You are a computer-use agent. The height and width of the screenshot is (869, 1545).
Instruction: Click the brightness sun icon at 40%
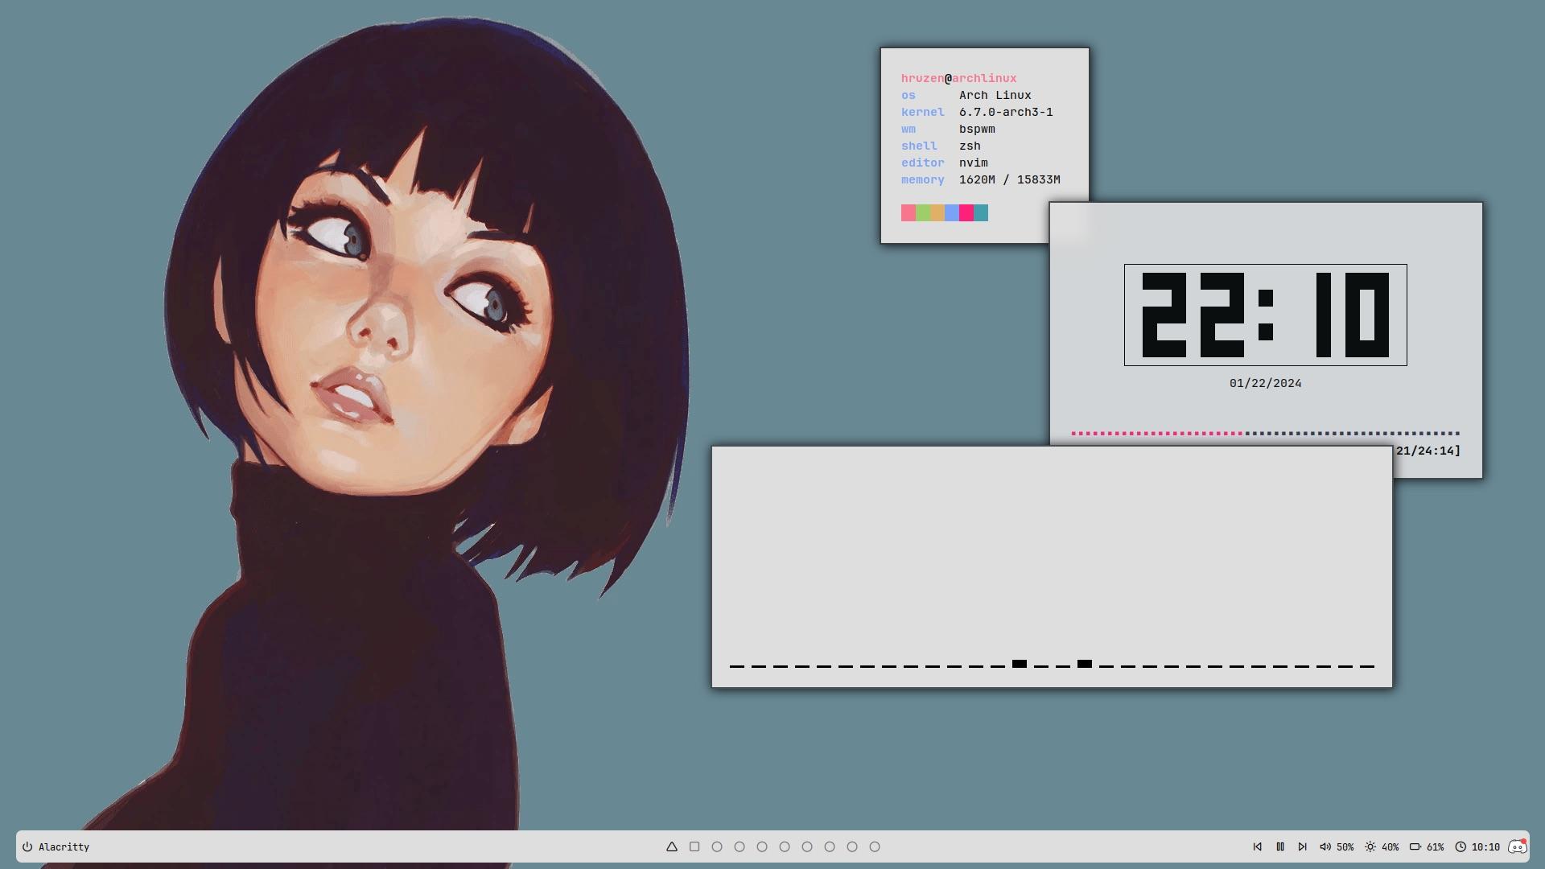1370,846
